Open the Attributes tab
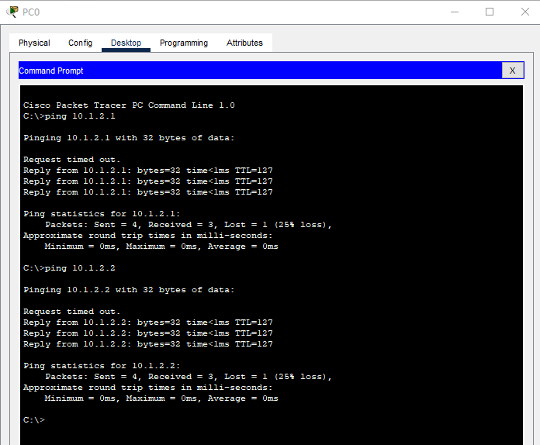This screenshot has height=445, width=540. (x=244, y=43)
